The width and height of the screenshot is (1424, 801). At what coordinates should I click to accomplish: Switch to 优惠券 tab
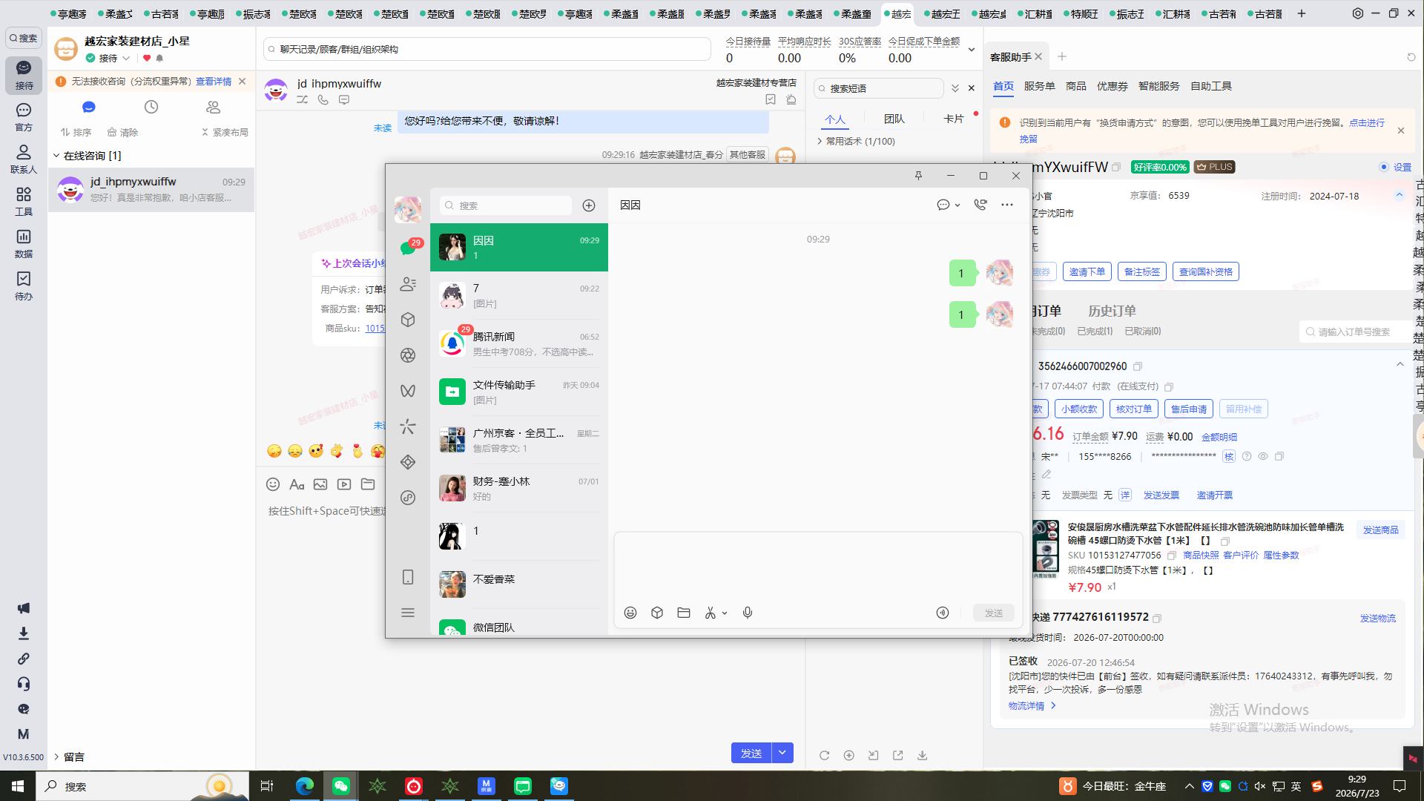tap(1112, 86)
